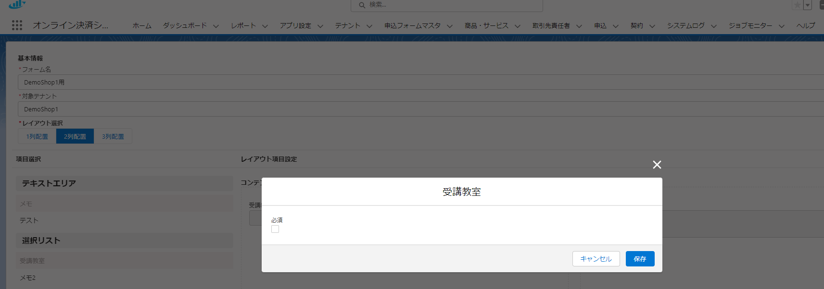The height and width of the screenshot is (289, 824).
Task: Click the favorites star icon
Action: 797,5
